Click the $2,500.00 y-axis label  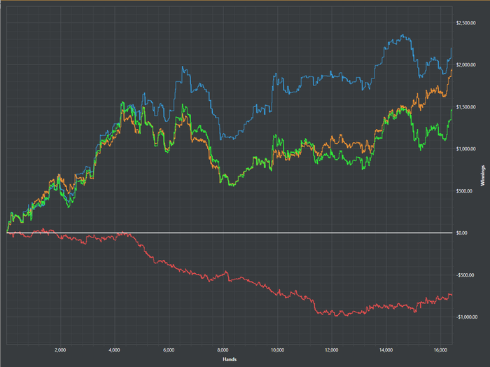466,23
